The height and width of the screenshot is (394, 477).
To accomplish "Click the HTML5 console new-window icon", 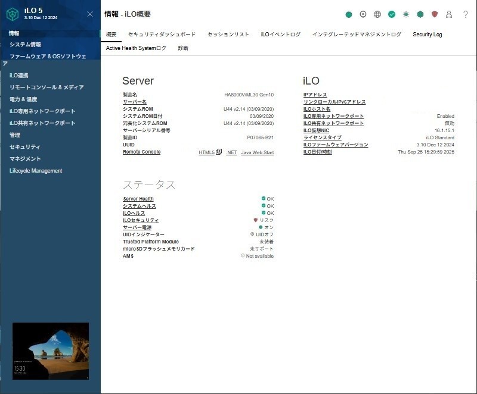I will (219, 152).
